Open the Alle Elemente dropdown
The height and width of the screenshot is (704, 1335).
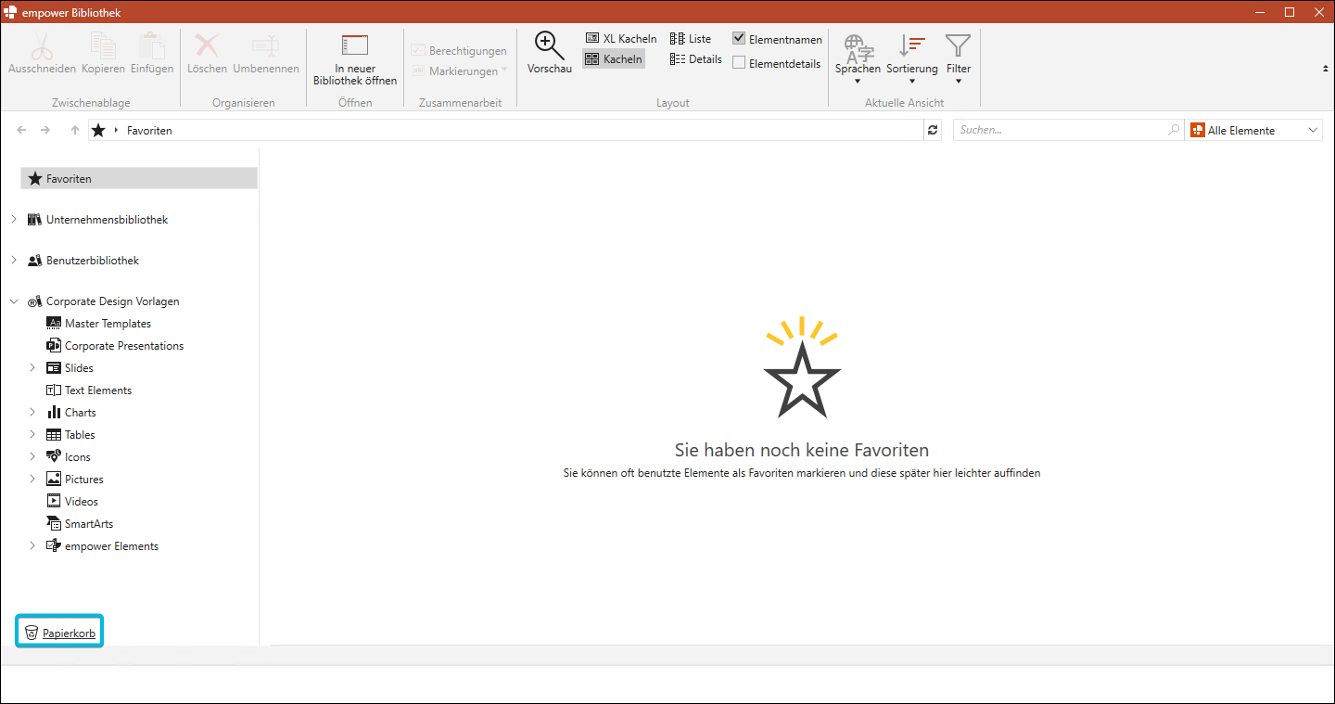pyautogui.click(x=1254, y=131)
